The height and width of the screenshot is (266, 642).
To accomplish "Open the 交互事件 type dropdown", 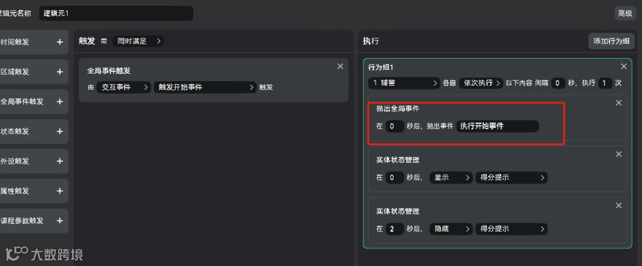I will [x=124, y=87].
